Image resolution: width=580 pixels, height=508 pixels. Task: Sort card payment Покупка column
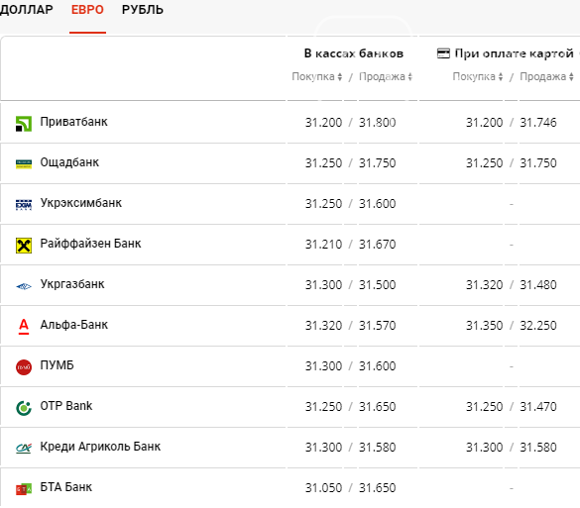[478, 76]
